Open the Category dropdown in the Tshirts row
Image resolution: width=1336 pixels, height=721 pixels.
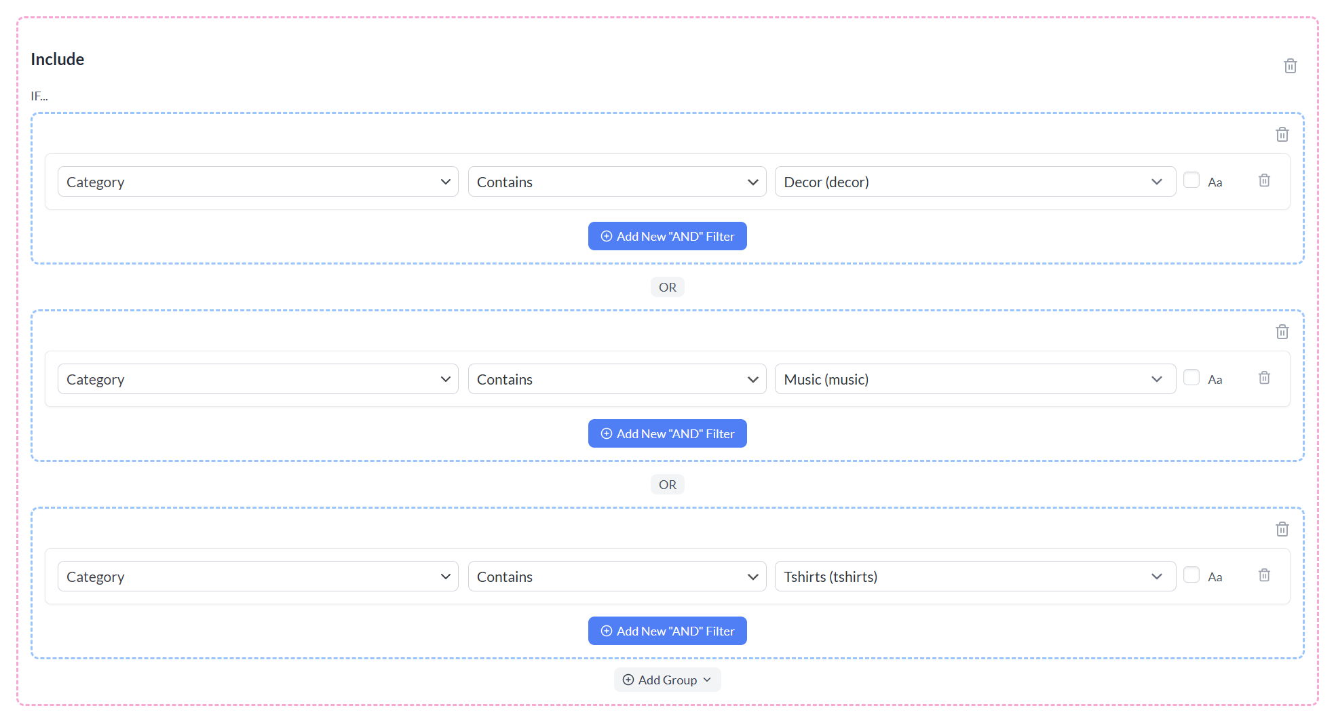258,577
